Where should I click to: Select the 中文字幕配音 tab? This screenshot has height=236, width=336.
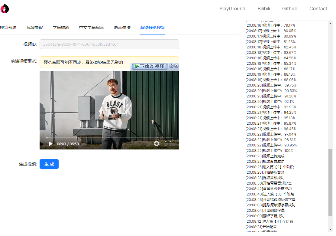pos(91,28)
